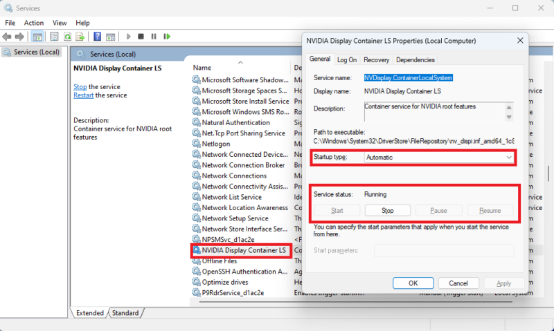Image resolution: width=554 pixels, height=331 pixels.
Task: Switch to the Extended view tab
Action: tap(90, 312)
